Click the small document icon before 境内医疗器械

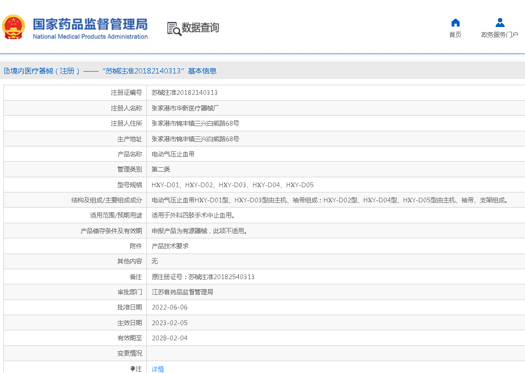(7, 71)
